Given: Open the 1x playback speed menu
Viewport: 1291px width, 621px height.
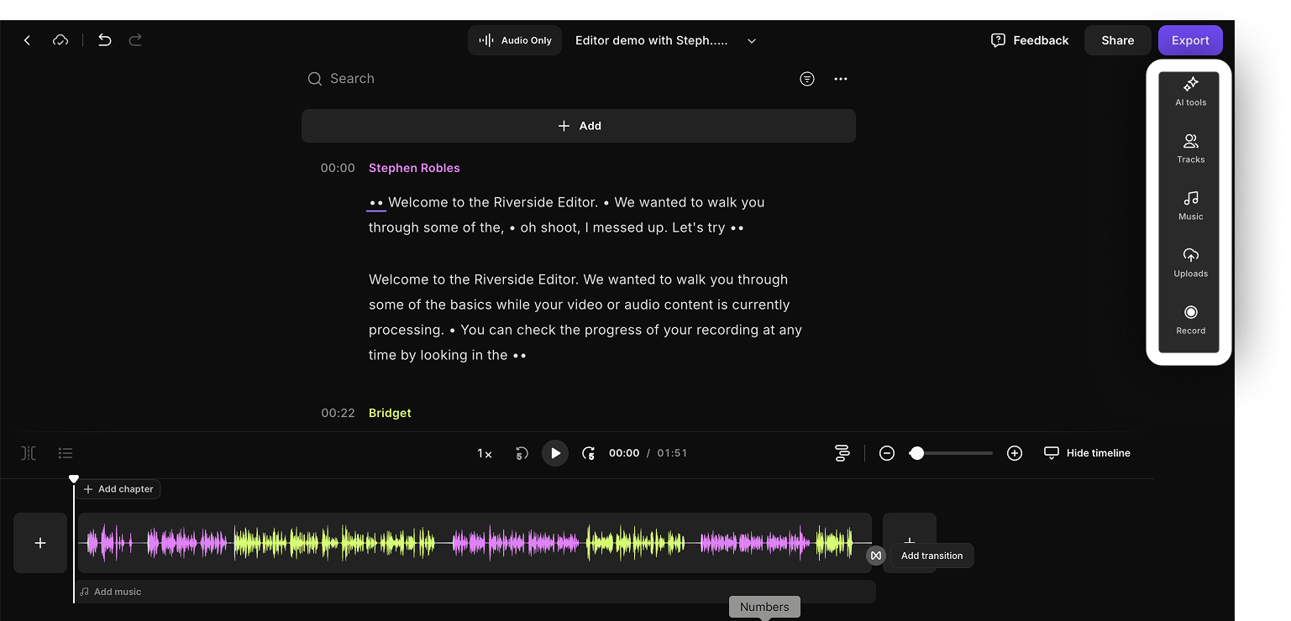Looking at the screenshot, I should coord(485,453).
